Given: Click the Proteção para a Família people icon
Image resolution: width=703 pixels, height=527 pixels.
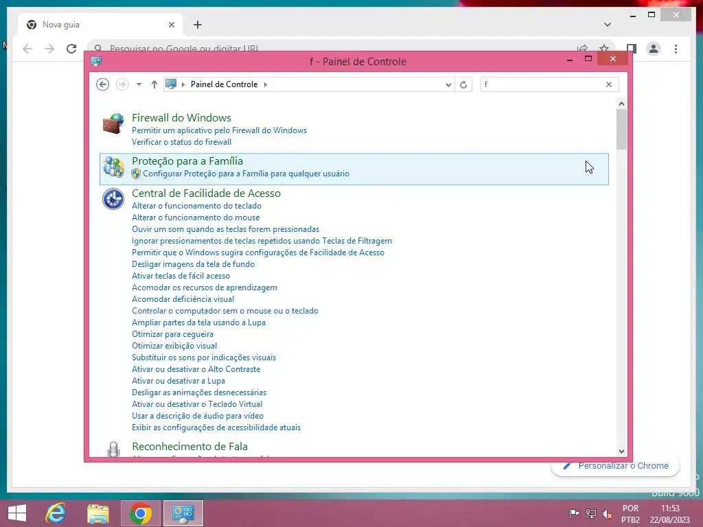Looking at the screenshot, I should click(113, 167).
